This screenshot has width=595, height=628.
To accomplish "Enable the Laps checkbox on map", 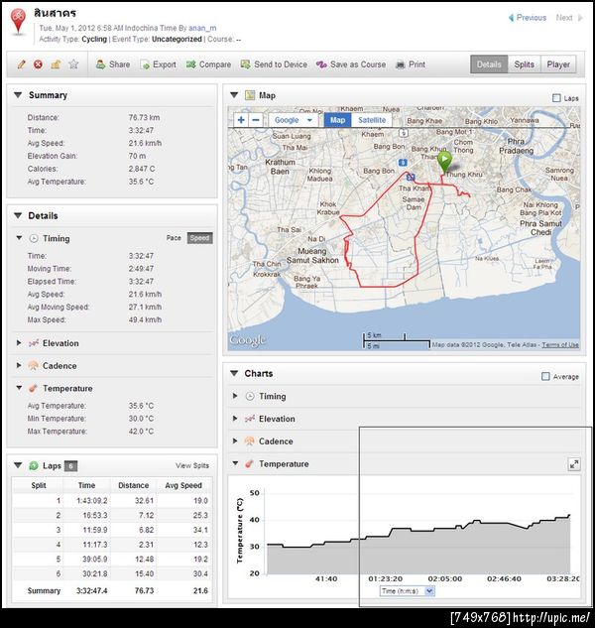I will coord(556,98).
